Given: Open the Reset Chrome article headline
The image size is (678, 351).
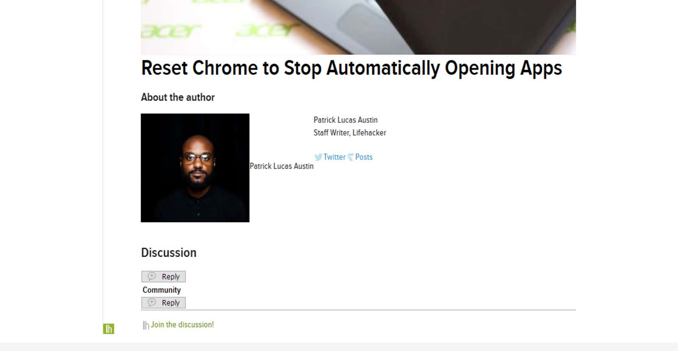Looking at the screenshot, I should [x=351, y=68].
